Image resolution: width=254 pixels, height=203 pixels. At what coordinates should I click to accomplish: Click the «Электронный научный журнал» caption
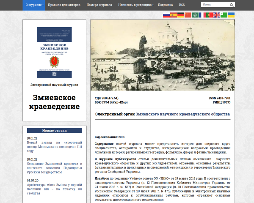(54, 85)
